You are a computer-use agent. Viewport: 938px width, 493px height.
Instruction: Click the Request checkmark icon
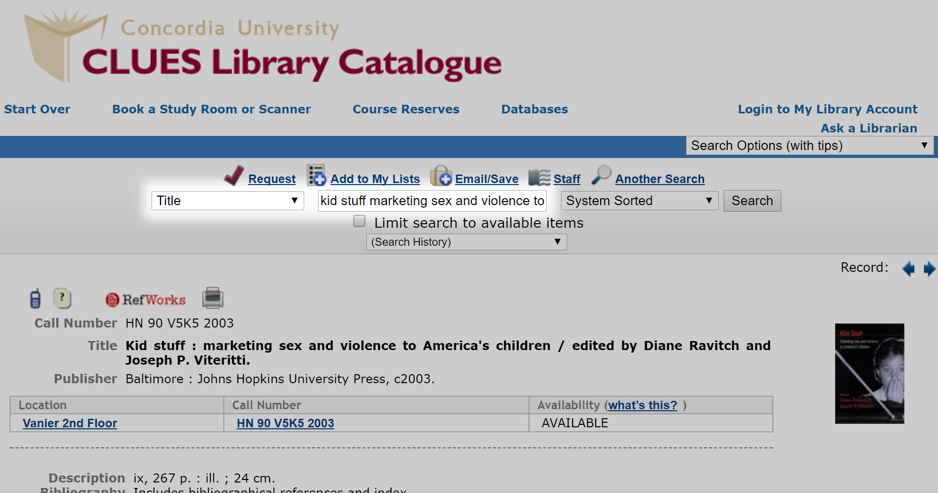pos(234,176)
